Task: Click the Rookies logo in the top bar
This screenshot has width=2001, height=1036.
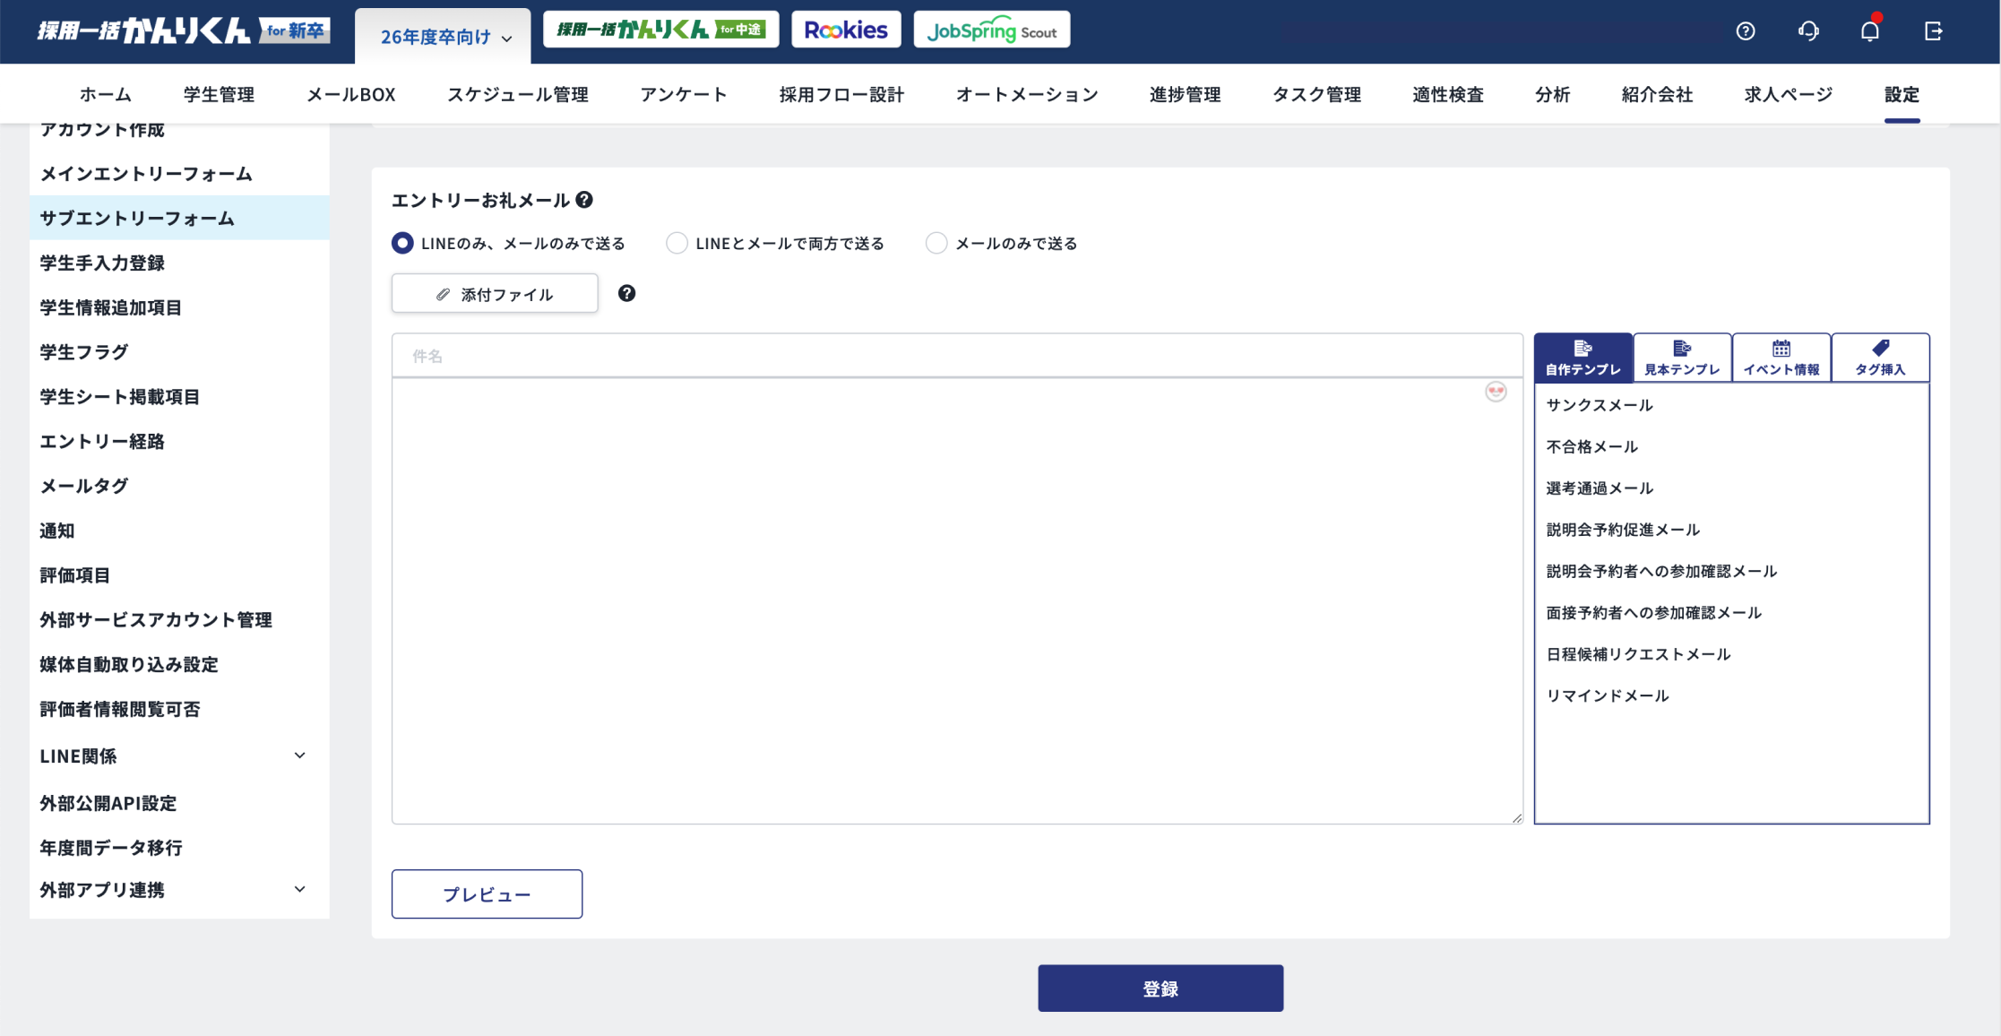Action: [x=845, y=29]
